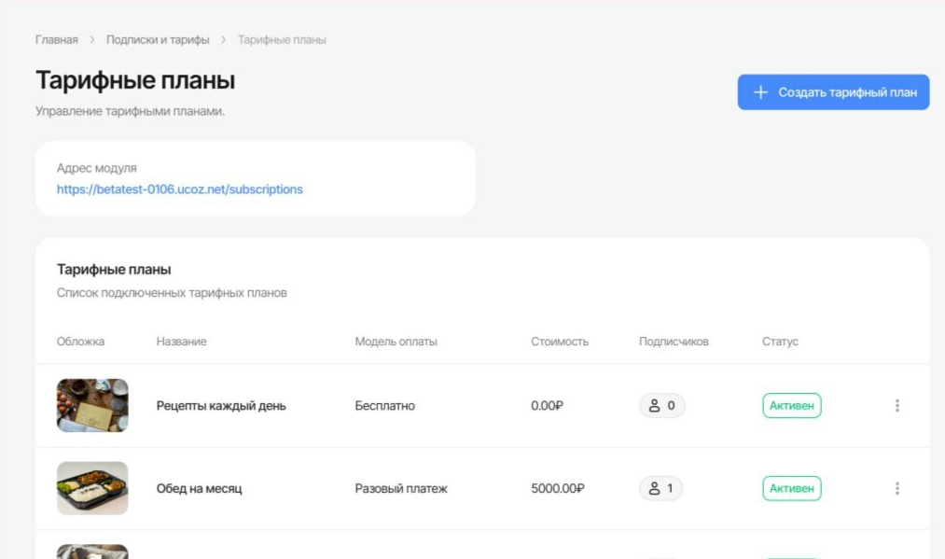Click the plus icon in the create button
This screenshot has width=945, height=559.
point(760,92)
